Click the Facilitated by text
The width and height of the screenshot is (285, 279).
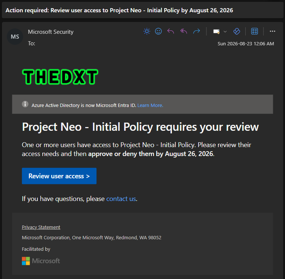coord(36,249)
